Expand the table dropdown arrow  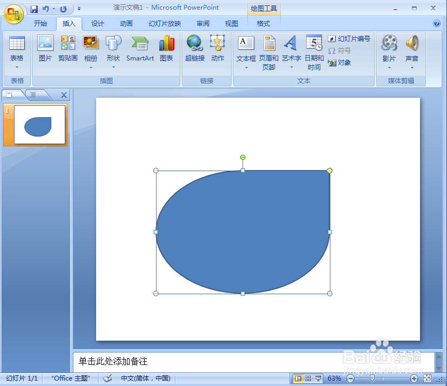(17, 67)
